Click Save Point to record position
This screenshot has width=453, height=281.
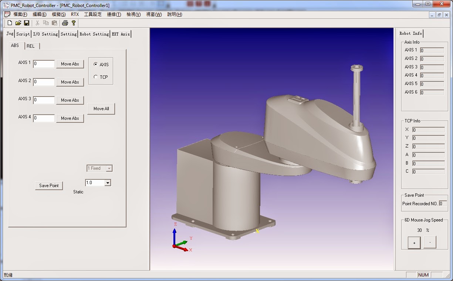[x=48, y=186]
